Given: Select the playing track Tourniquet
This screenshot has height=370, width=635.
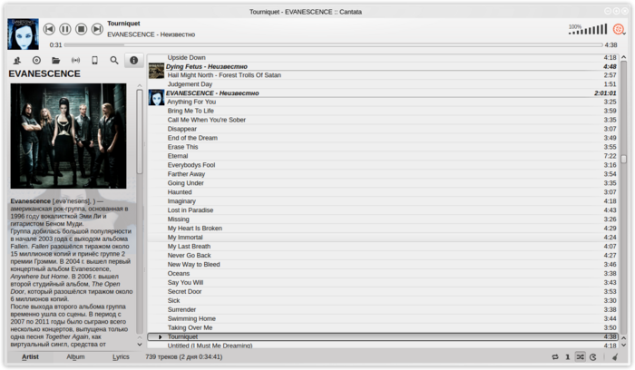Looking at the screenshot, I should tap(383, 336).
